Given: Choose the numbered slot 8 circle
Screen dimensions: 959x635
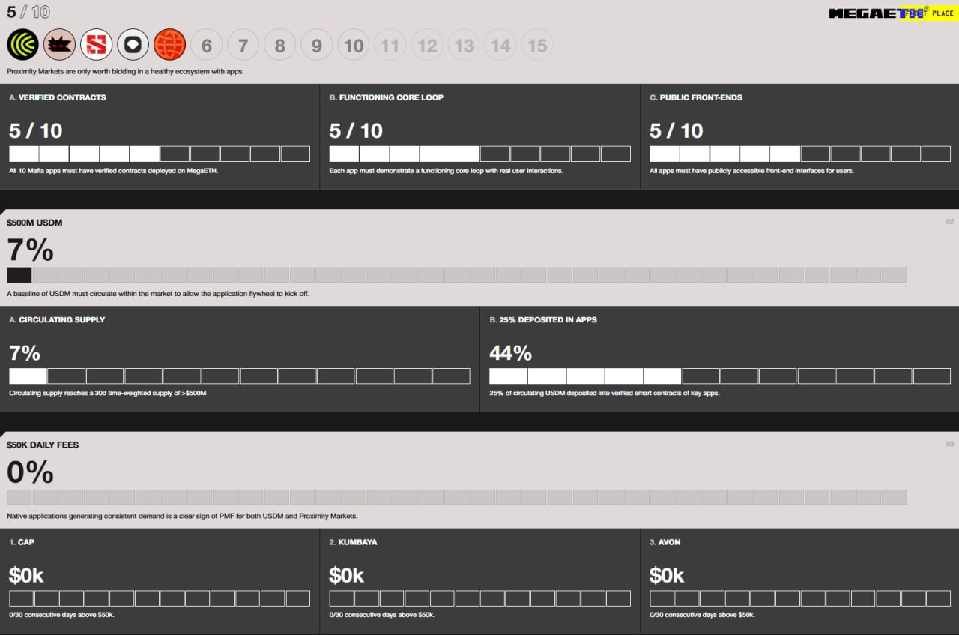Looking at the screenshot, I should click(279, 46).
